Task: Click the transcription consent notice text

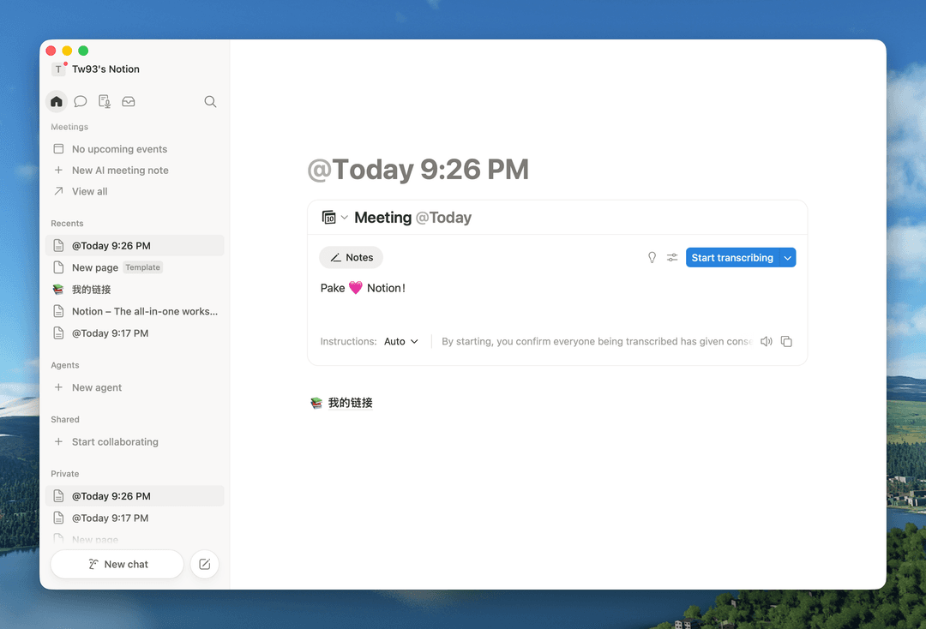Action: point(597,341)
